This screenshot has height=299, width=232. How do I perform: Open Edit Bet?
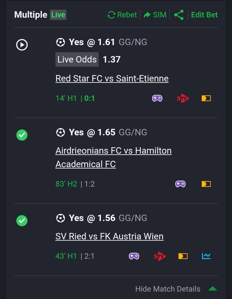click(x=204, y=15)
